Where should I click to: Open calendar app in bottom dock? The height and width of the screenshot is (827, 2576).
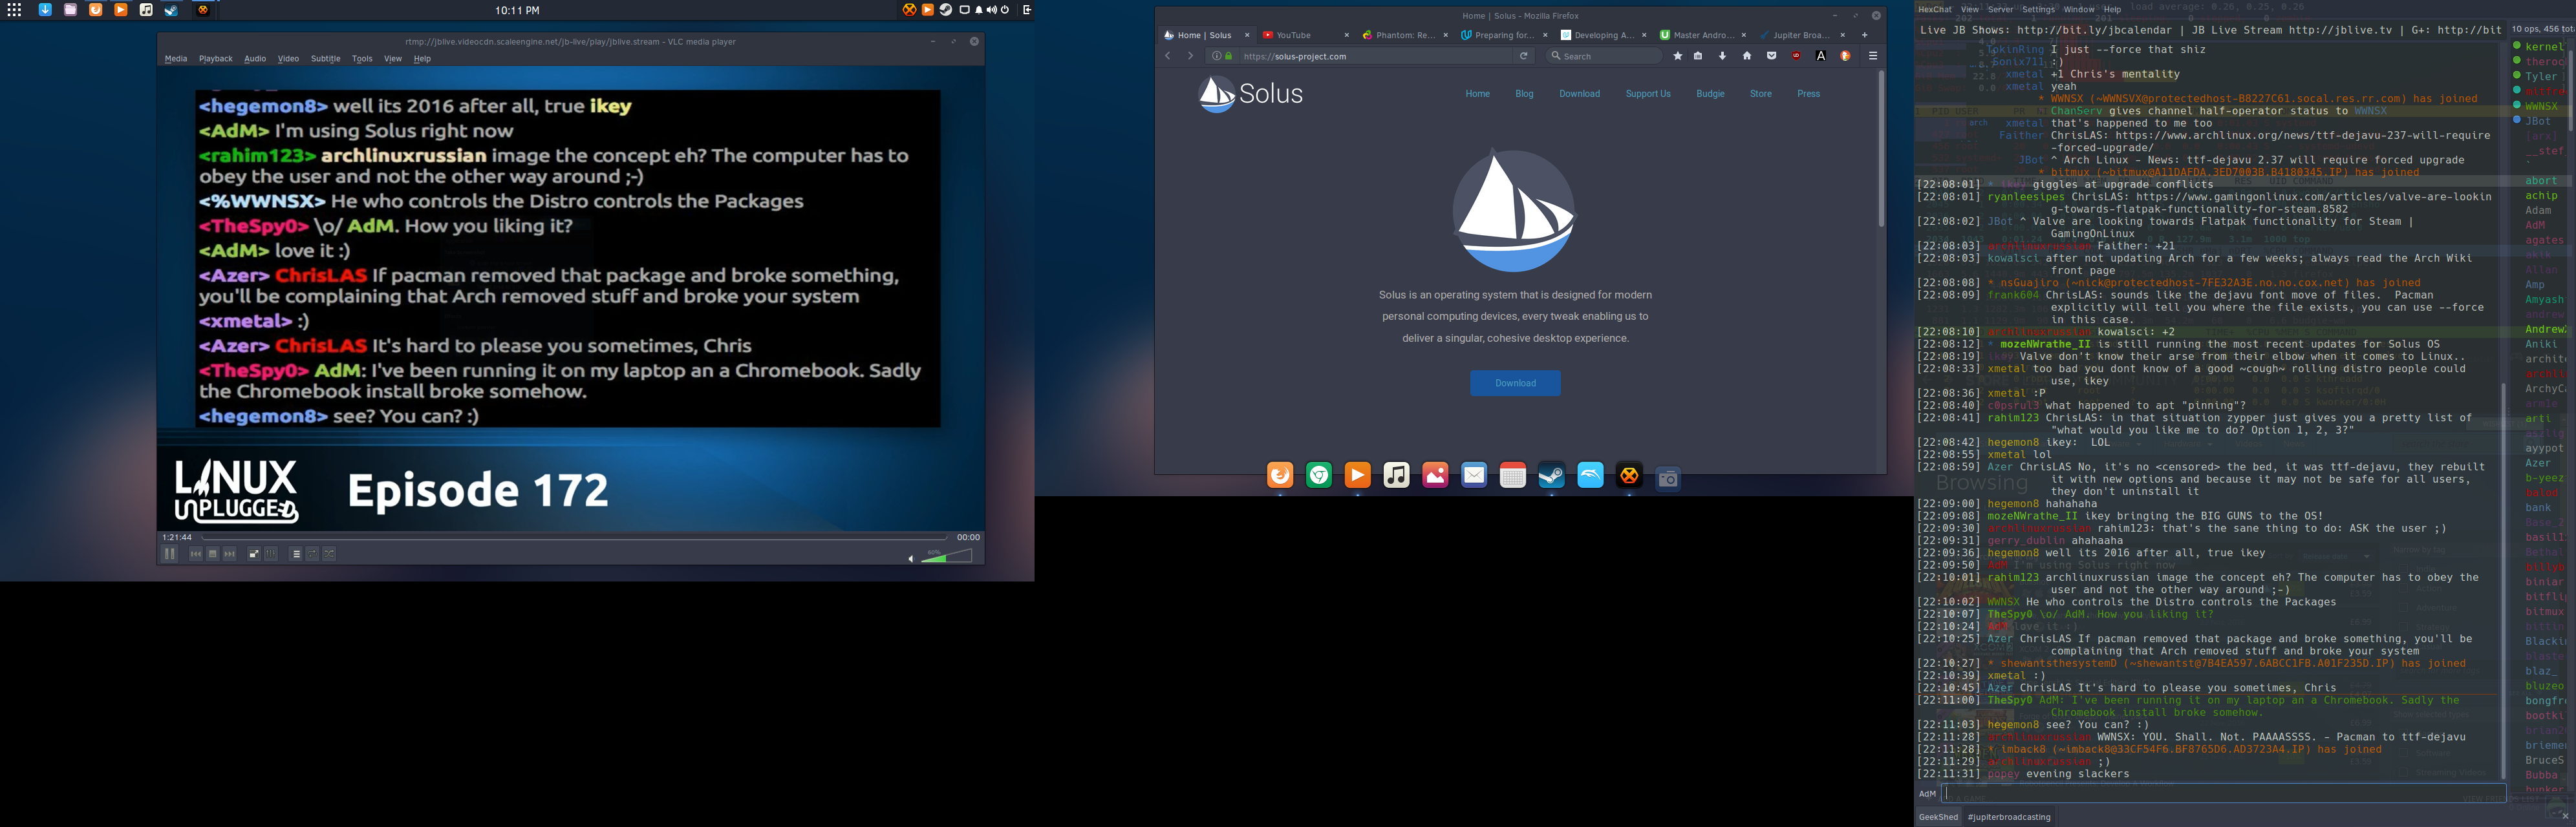pos(1513,476)
